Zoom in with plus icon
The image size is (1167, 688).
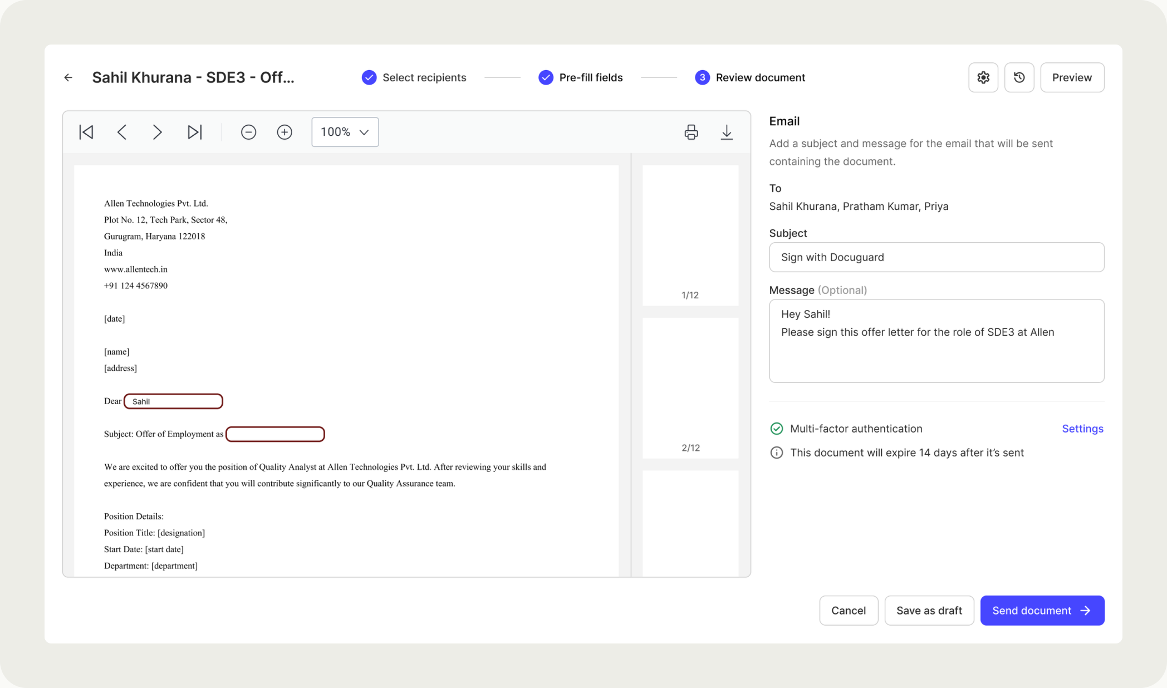285,132
